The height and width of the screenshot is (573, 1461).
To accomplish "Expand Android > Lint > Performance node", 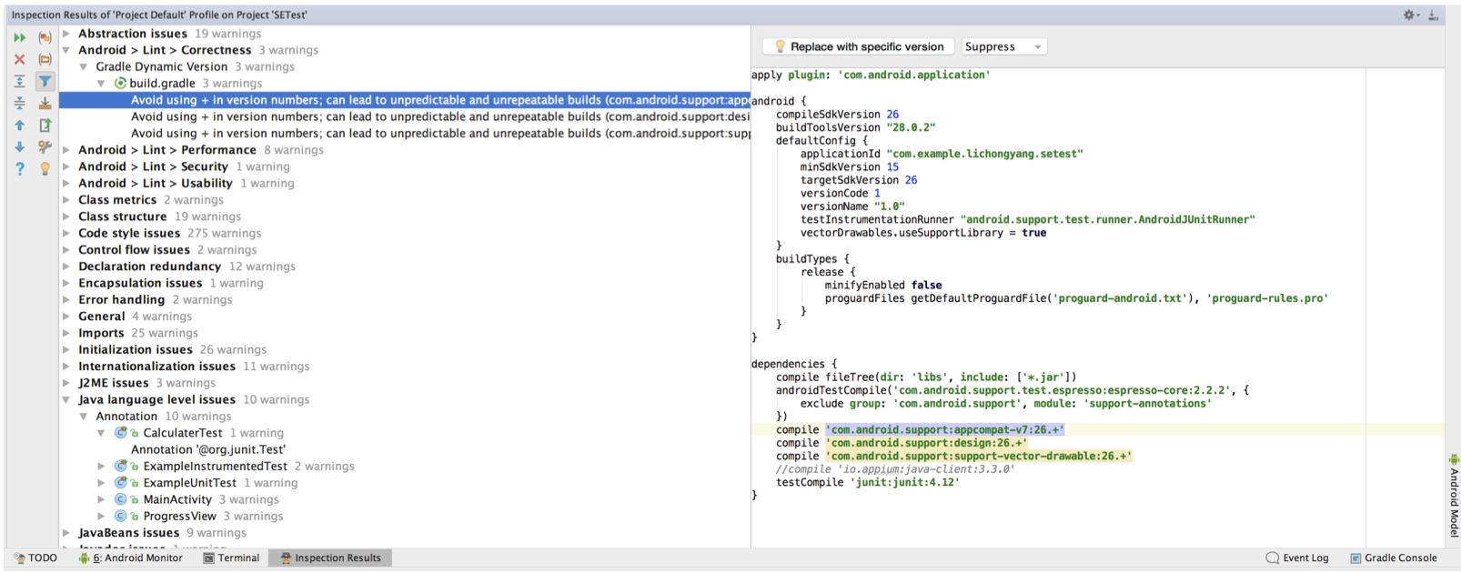I will click(66, 150).
